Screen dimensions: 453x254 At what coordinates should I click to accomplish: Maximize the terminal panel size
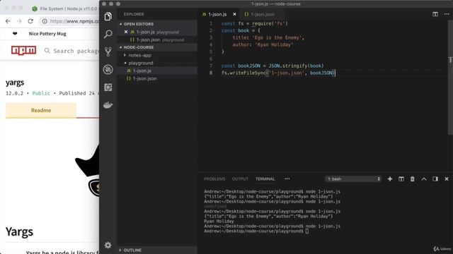click(424, 179)
